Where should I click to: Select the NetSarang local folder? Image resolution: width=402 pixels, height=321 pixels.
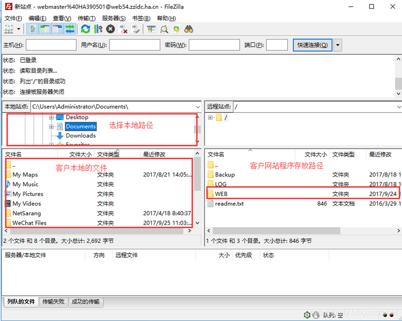click(x=27, y=213)
